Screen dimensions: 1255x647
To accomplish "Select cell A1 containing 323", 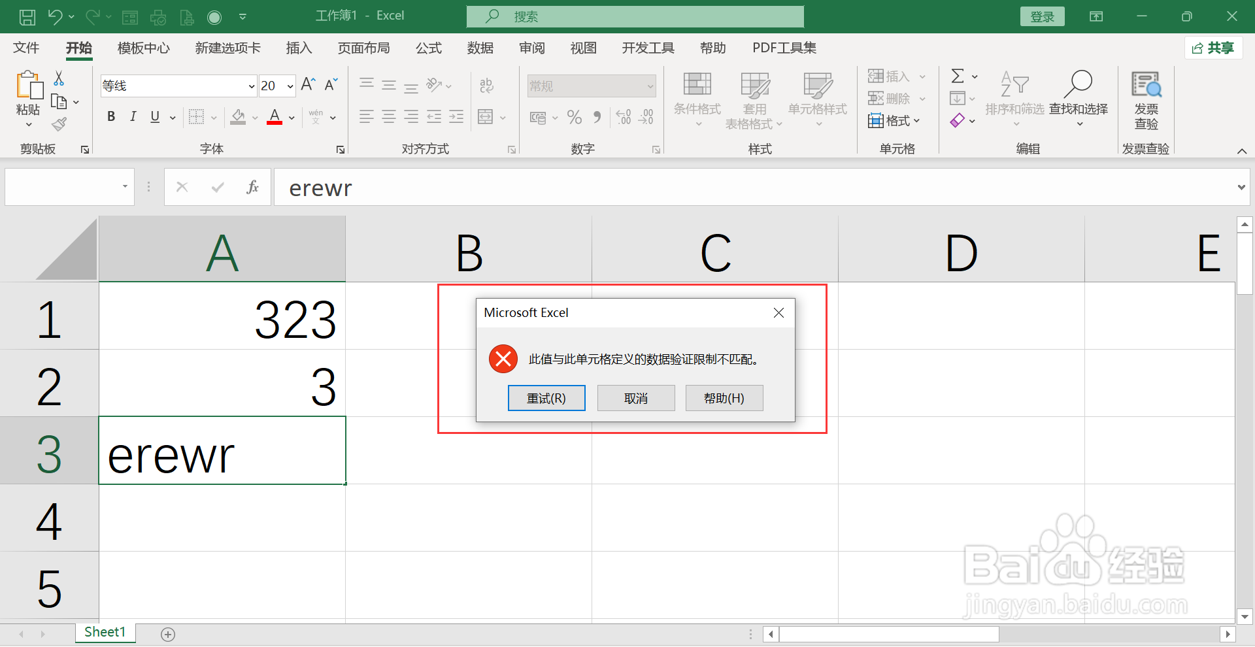I will point(222,316).
